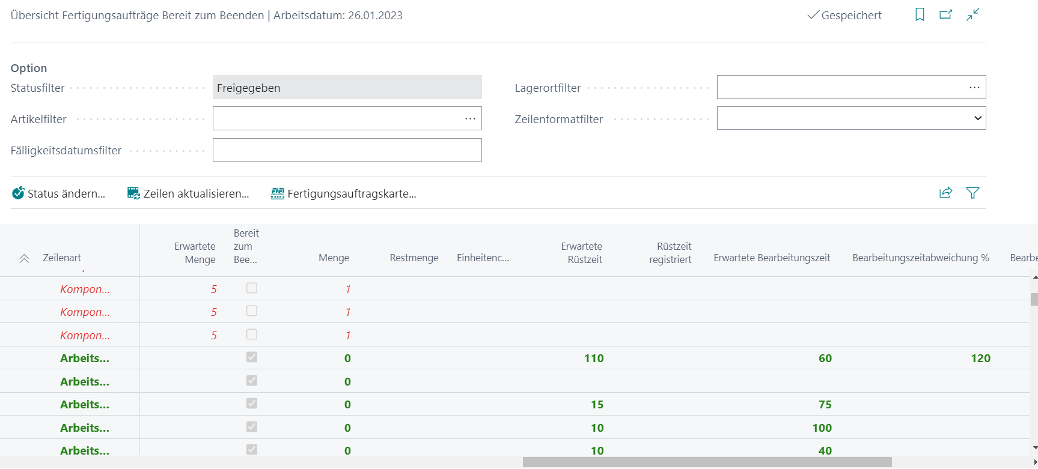
Task: Click Erwartete Bearbeitungszeit value 60
Action: (x=825, y=359)
